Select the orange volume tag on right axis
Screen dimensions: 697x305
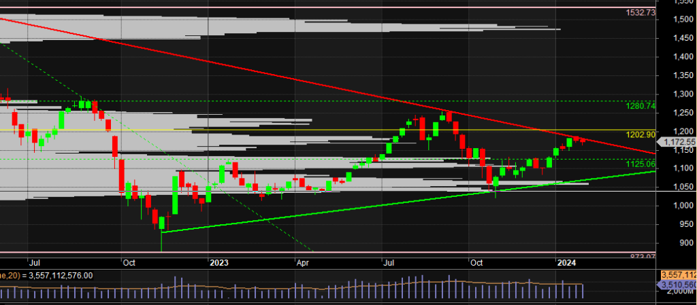[679, 274]
